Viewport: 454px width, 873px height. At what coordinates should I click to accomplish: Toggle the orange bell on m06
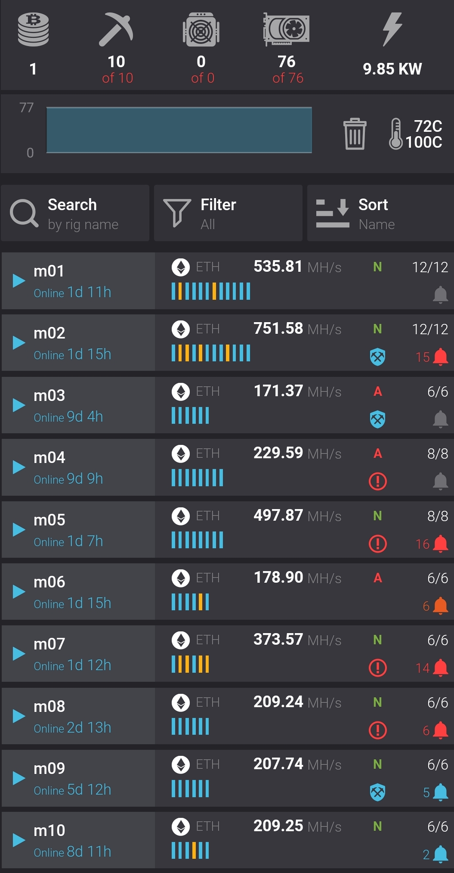[440, 606]
